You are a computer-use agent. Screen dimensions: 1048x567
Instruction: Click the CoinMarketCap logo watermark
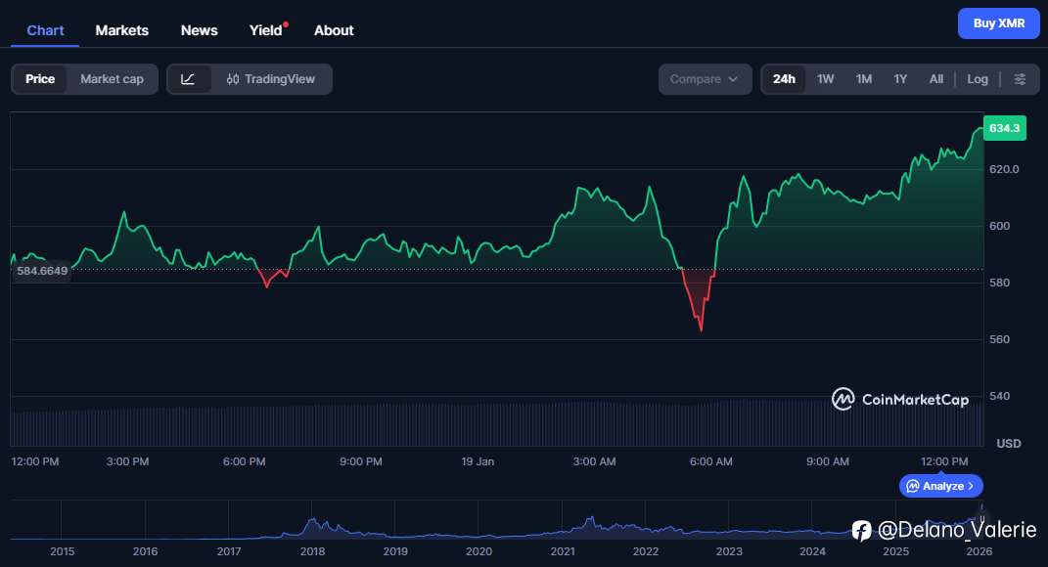click(x=889, y=399)
